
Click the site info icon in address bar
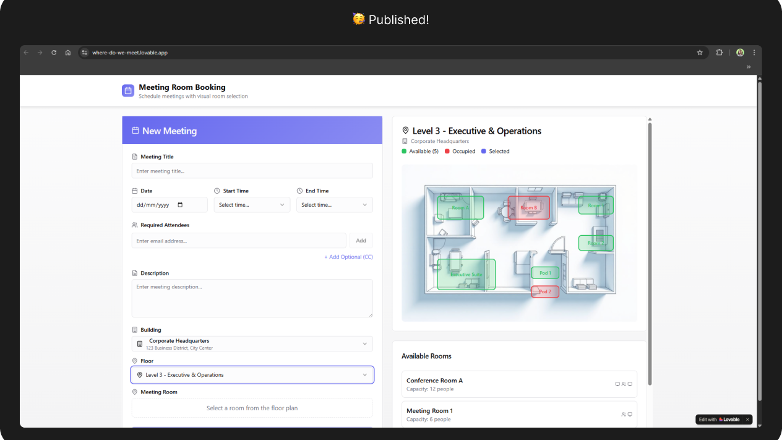point(85,53)
